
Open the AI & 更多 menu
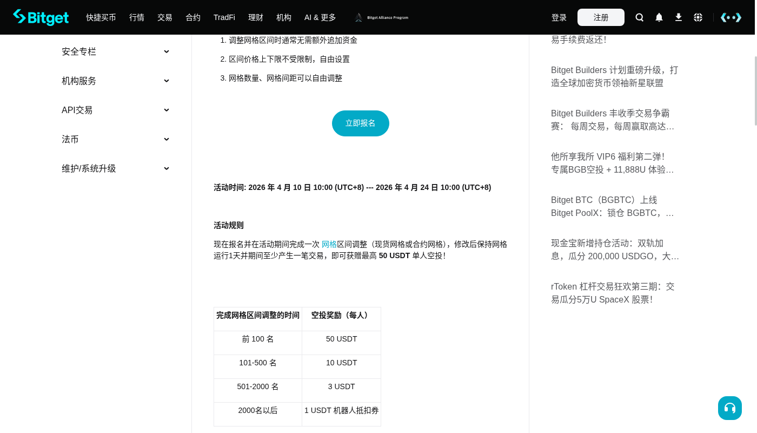pos(320,17)
